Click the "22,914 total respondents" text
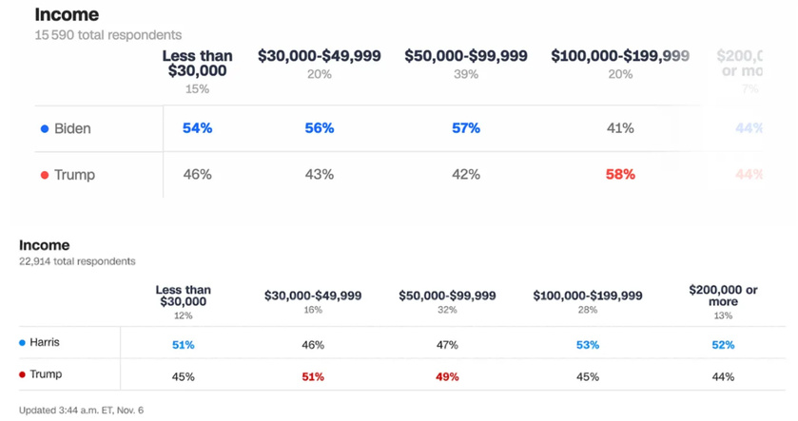The width and height of the screenshot is (798, 421). (77, 260)
